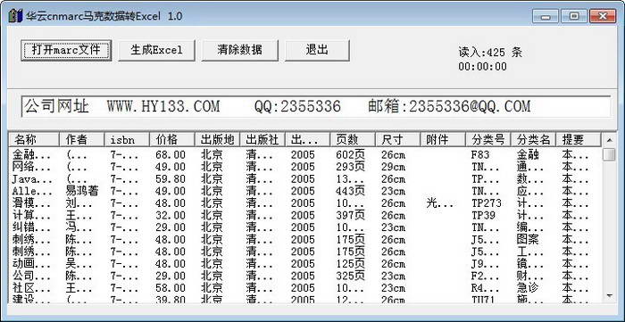Screen dimensions: 625x322
Task: Click the 尺寸 column header
Action: [x=397, y=140]
